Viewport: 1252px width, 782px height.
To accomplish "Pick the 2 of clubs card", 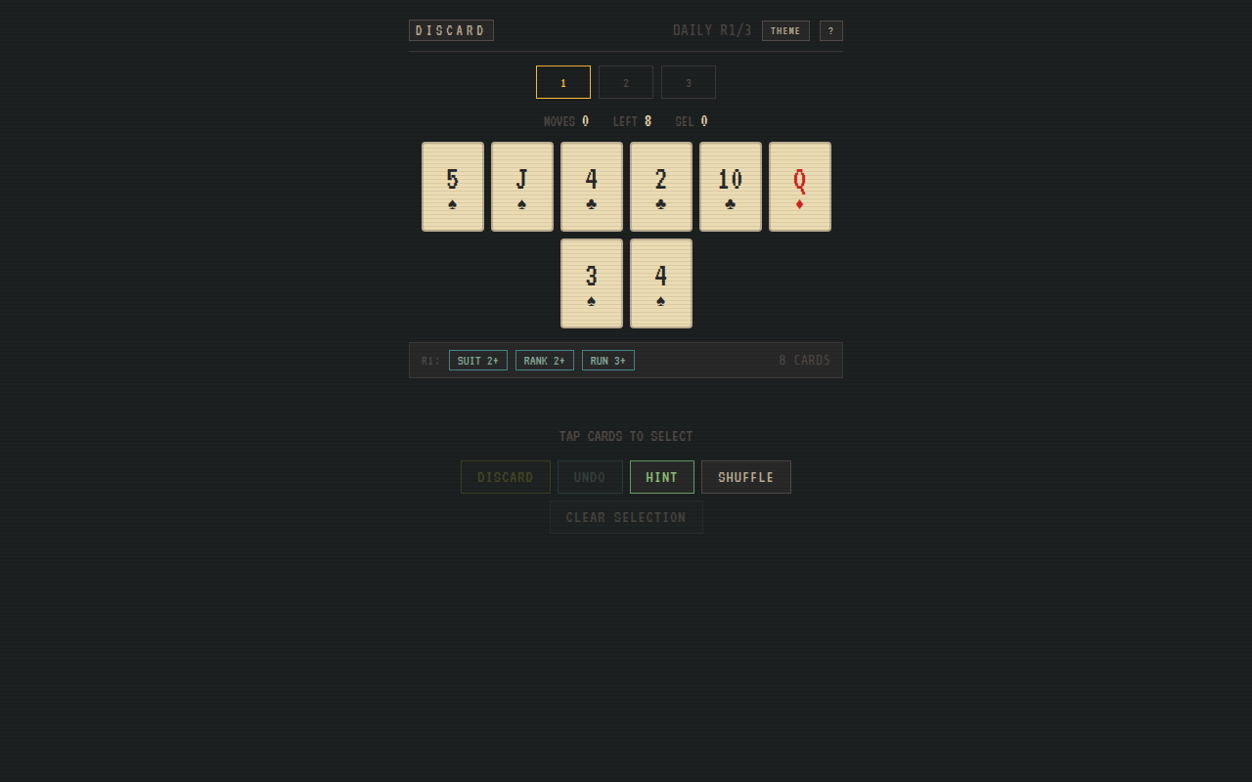I will [x=660, y=187].
